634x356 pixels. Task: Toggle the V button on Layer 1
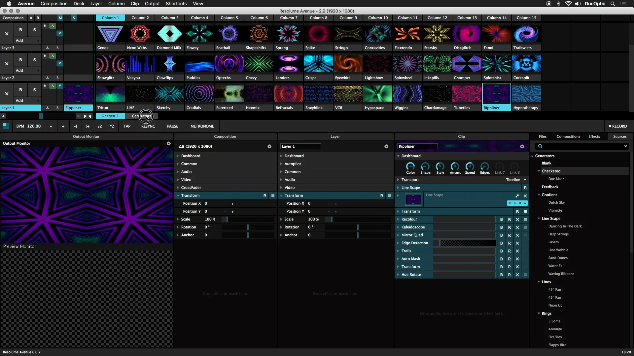pyautogui.click(x=60, y=85)
